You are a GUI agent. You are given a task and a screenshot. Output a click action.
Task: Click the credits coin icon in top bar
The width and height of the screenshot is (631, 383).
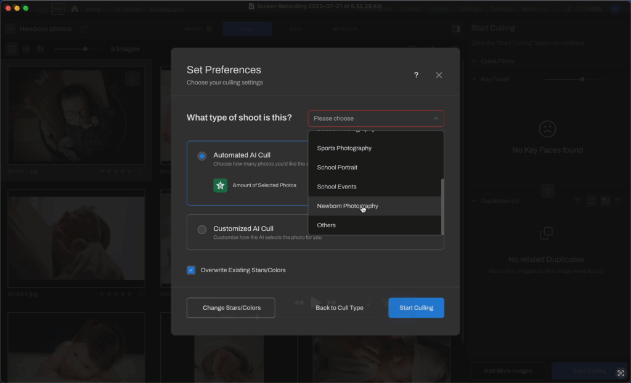coord(570,9)
